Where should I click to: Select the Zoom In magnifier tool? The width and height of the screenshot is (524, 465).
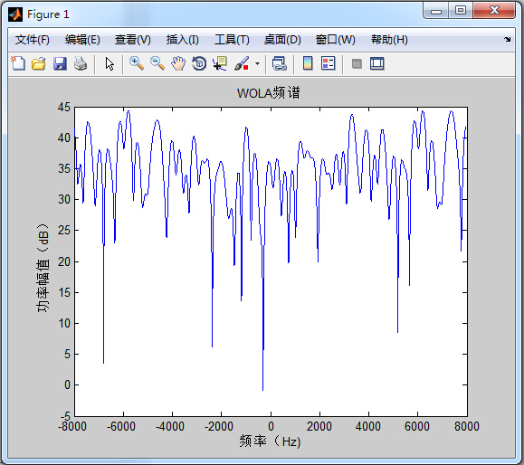(137, 63)
